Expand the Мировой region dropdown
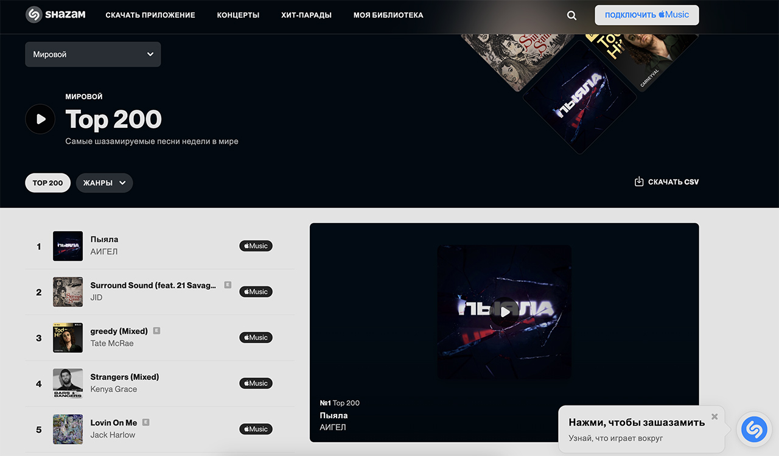 (x=93, y=54)
